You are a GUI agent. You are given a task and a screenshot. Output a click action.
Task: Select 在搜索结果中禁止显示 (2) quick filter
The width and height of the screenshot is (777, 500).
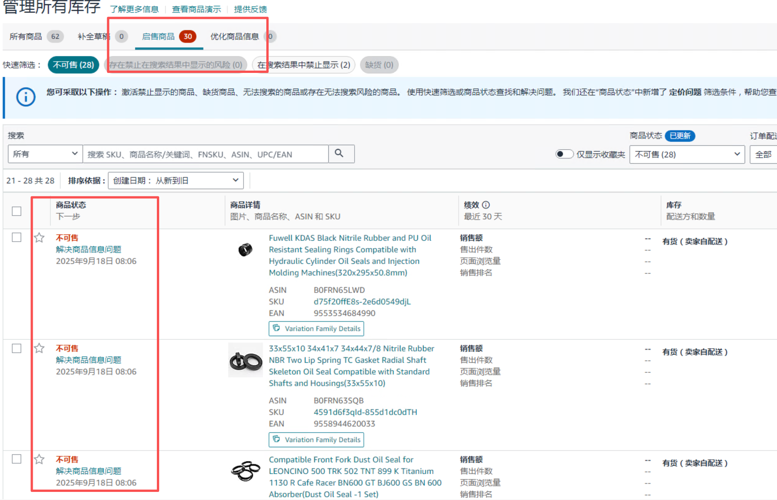[x=304, y=65]
